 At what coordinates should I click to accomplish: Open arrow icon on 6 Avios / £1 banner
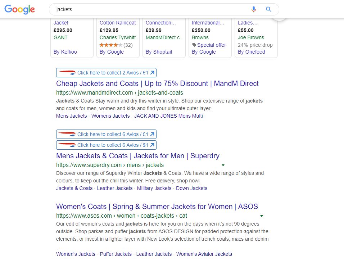152,134
